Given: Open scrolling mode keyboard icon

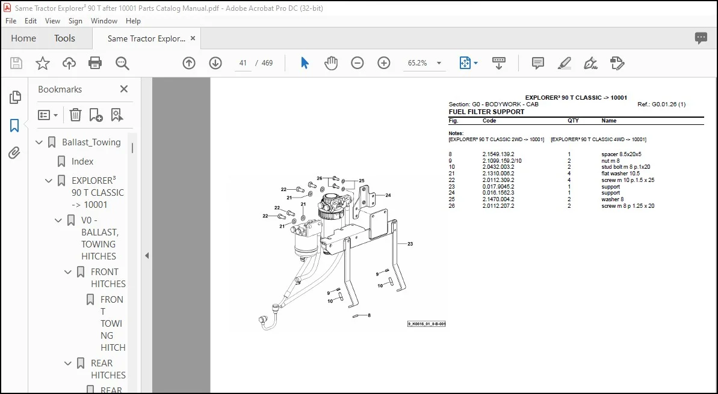Looking at the screenshot, I should (499, 63).
